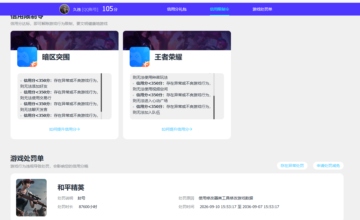Click the 暗区突围 card banner image
The width and height of the screenshot is (360, 220).
click(64, 40)
